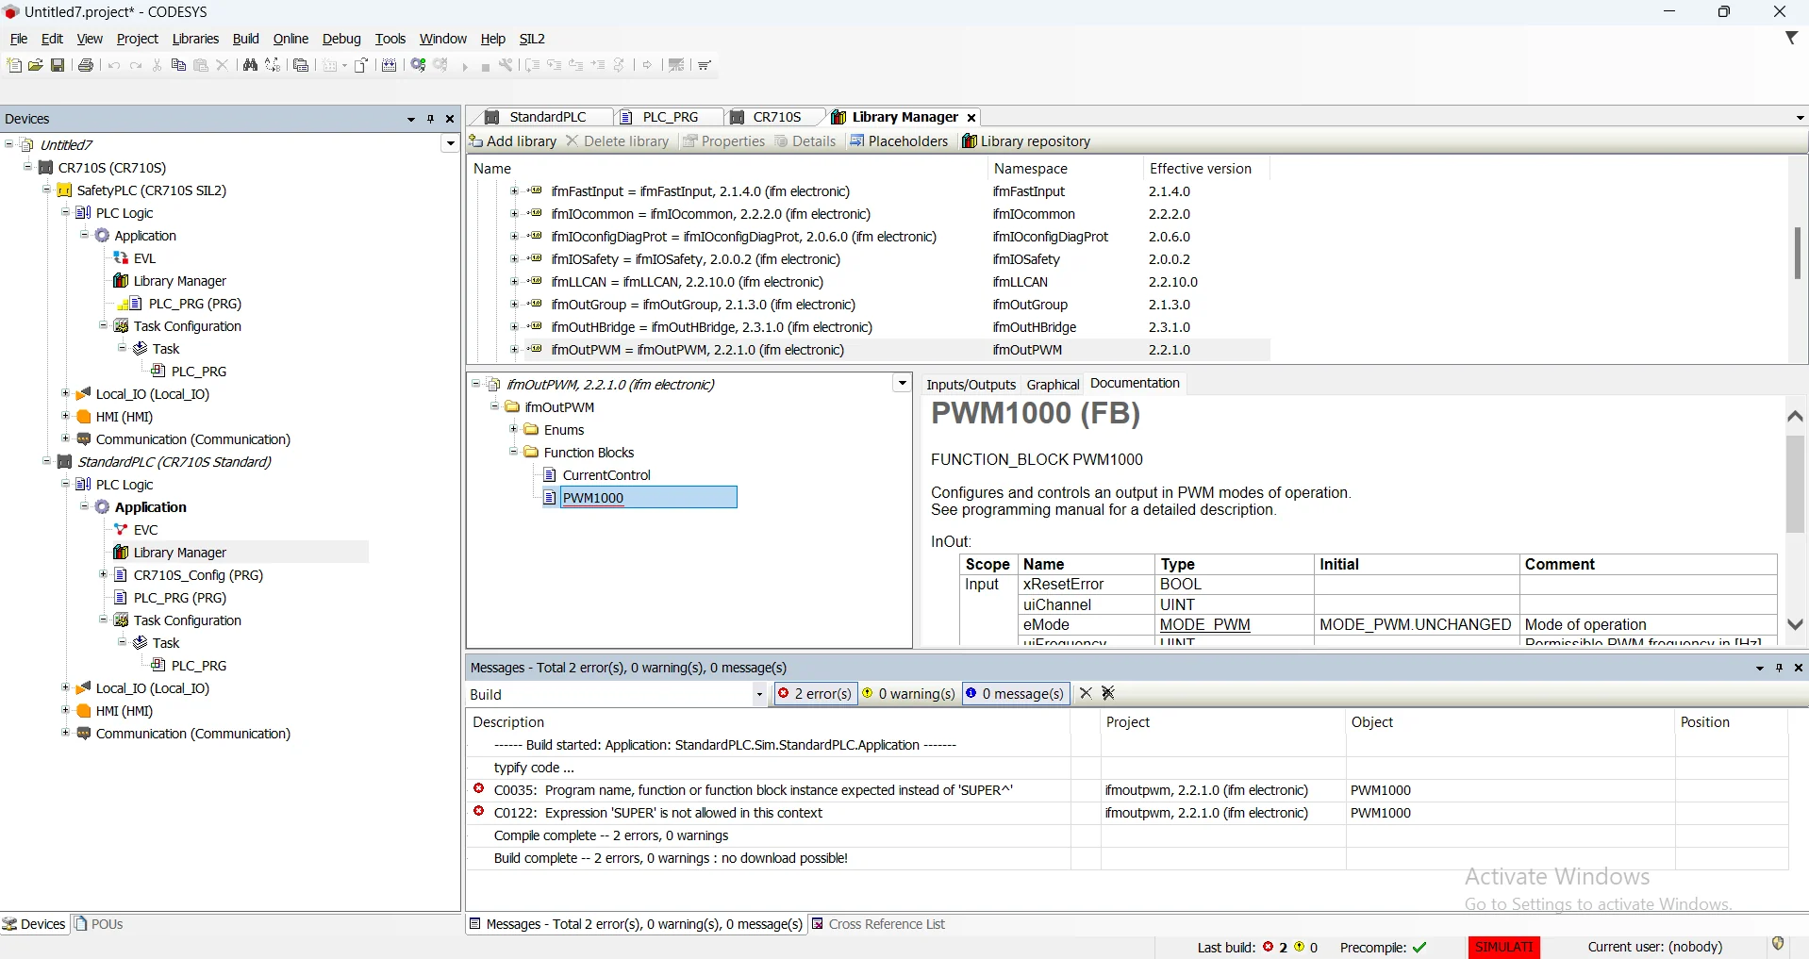Click the clipboard icon after the object dropdown
1809x959 pixels.
click(361, 65)
